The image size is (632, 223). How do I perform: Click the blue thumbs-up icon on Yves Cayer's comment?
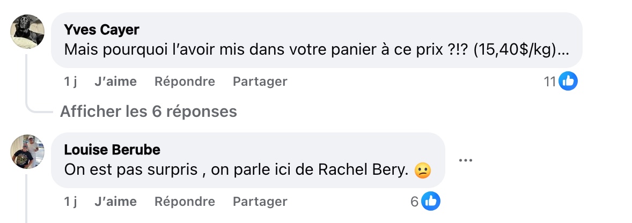tap(568, 81)
